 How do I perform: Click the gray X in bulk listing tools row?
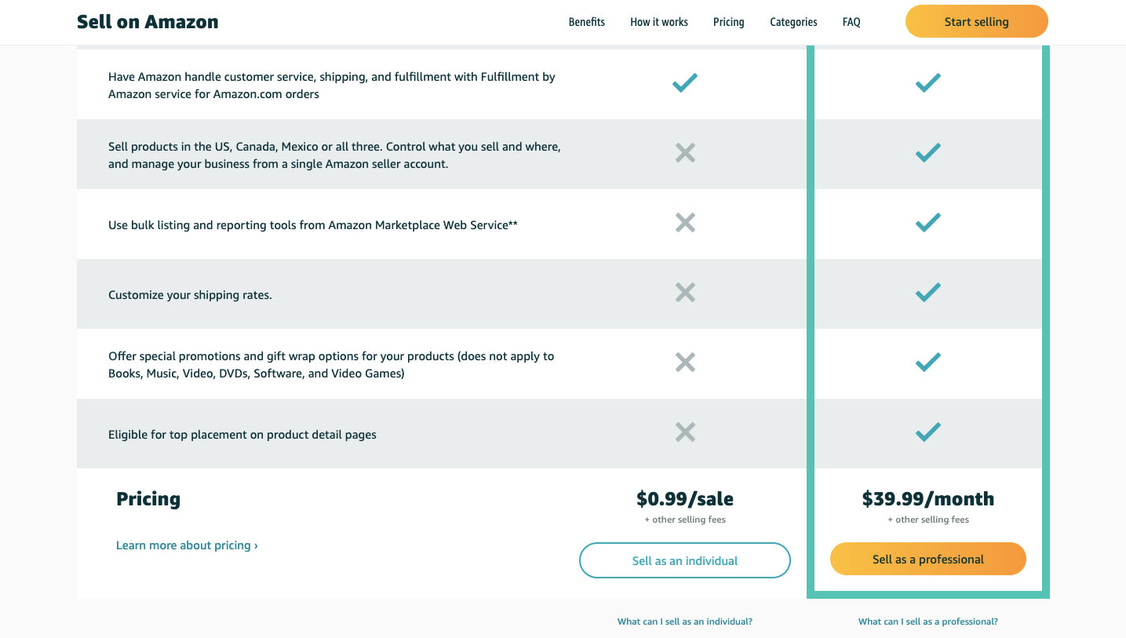point(685,223)
